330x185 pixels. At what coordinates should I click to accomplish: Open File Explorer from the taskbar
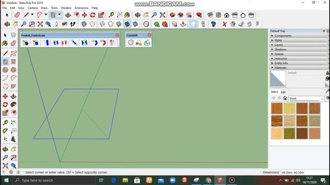[x=125, y=180]
